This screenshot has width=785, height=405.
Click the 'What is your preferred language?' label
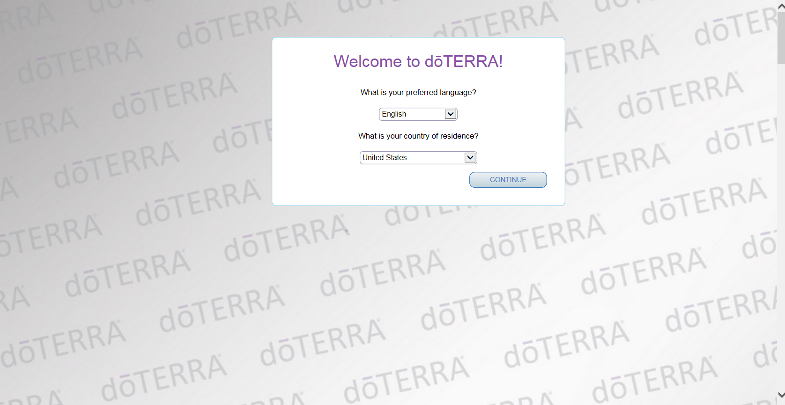coord(418,93)
